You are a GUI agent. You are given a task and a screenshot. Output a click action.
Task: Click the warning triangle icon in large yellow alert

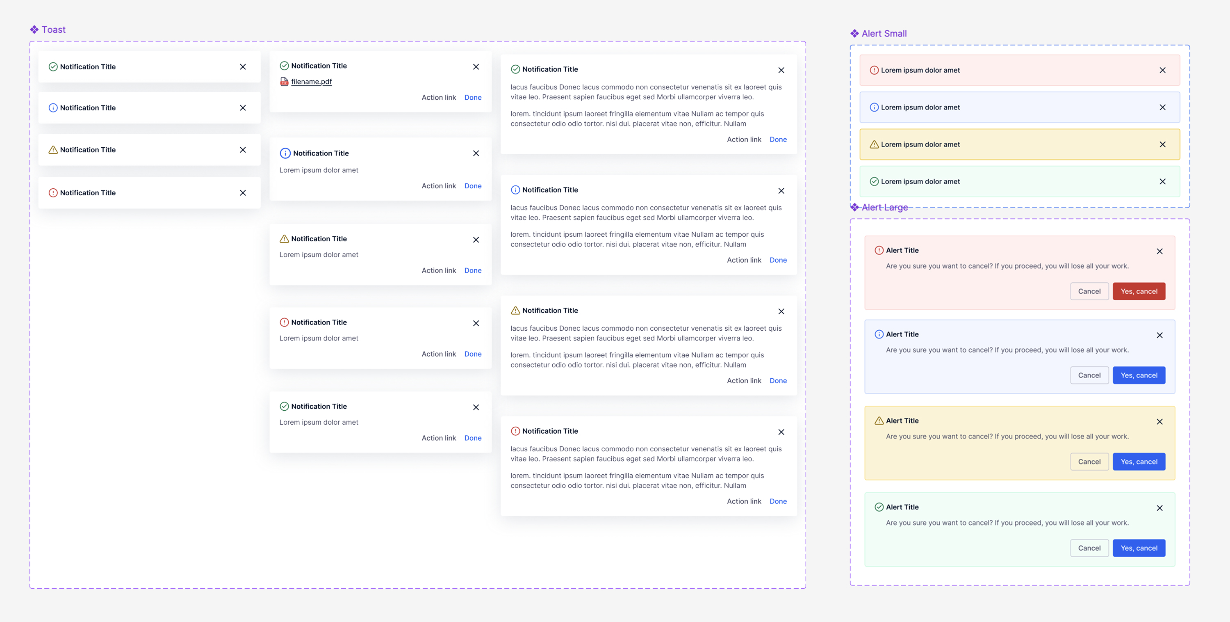pos(879,421)
